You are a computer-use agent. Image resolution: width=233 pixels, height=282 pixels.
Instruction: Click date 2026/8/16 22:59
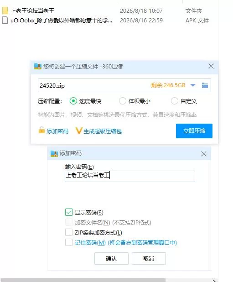[x=141, y=21]
